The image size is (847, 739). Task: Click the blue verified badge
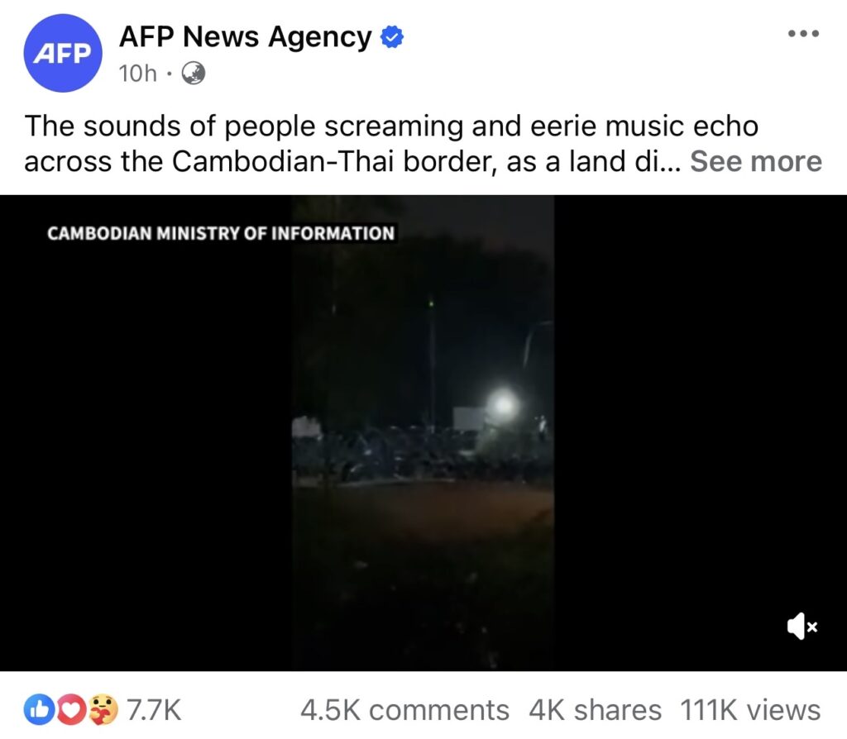pyautogui.click(x=392, y=37)
